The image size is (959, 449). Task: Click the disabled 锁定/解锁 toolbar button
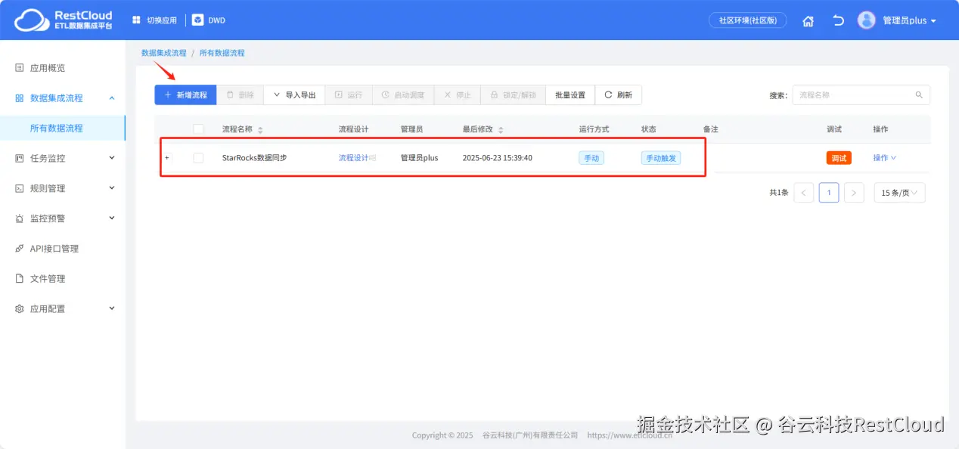click(x=513, y=95)
